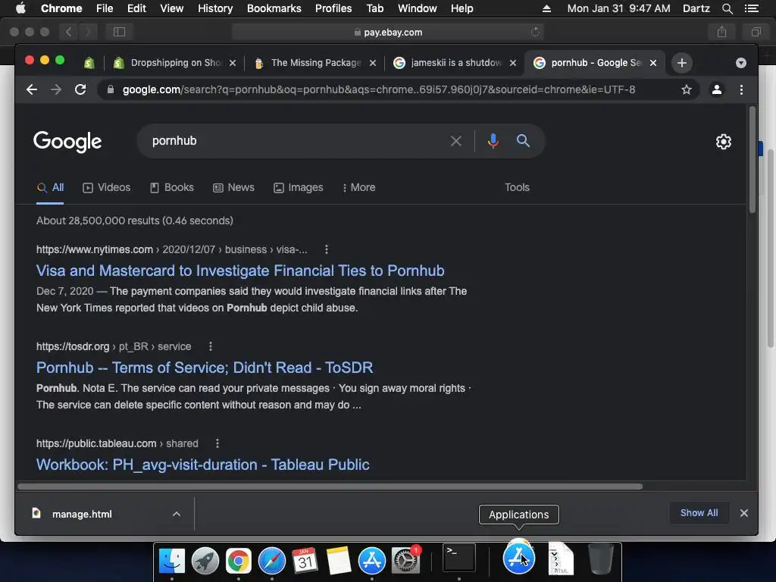776x582 pixels.
Task: Submit search with the magnifier icon
Action: 523,141
